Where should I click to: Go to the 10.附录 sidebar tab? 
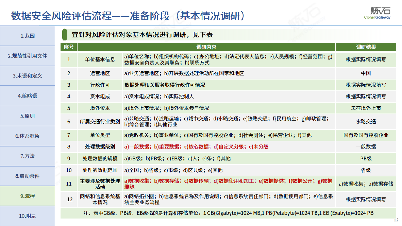tap(28, 216)
